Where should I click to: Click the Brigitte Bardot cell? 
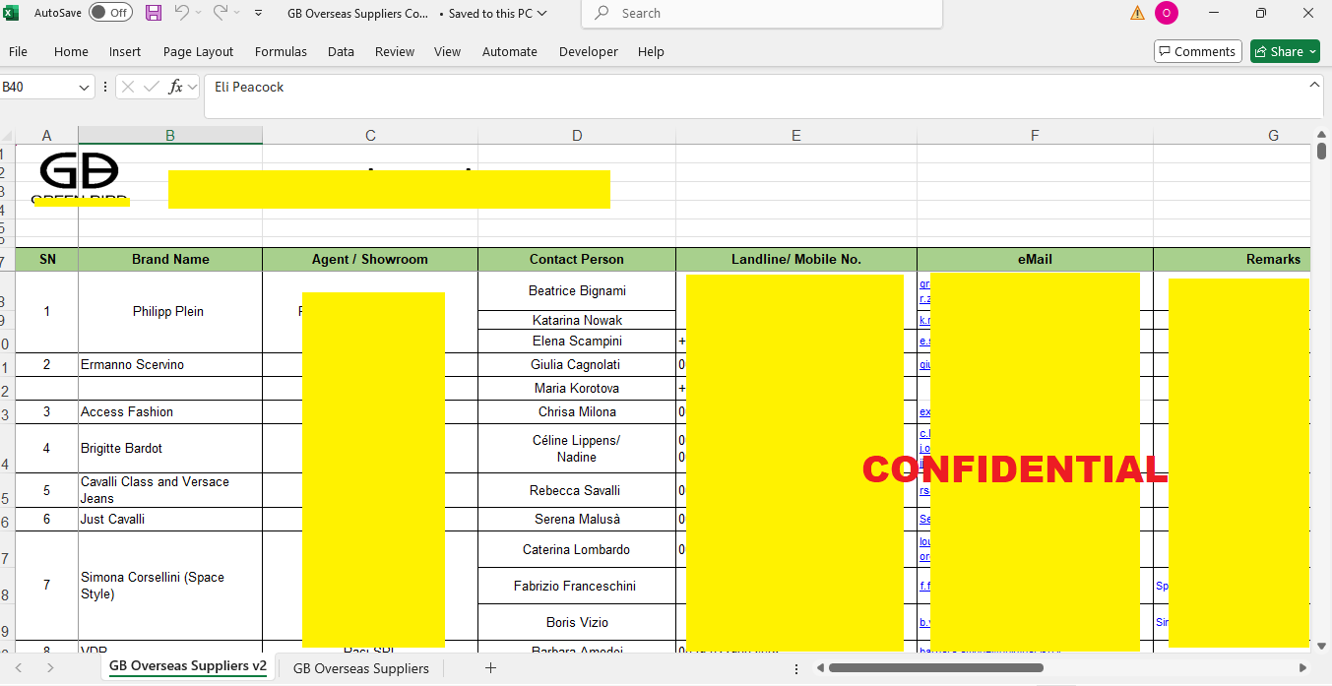coord(170,448)
